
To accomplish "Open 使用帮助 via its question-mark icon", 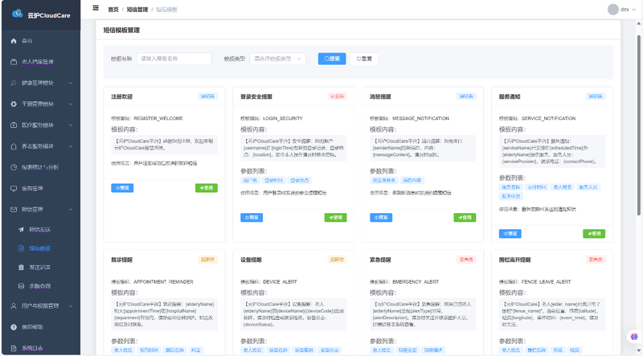I will tap(14, 327).
